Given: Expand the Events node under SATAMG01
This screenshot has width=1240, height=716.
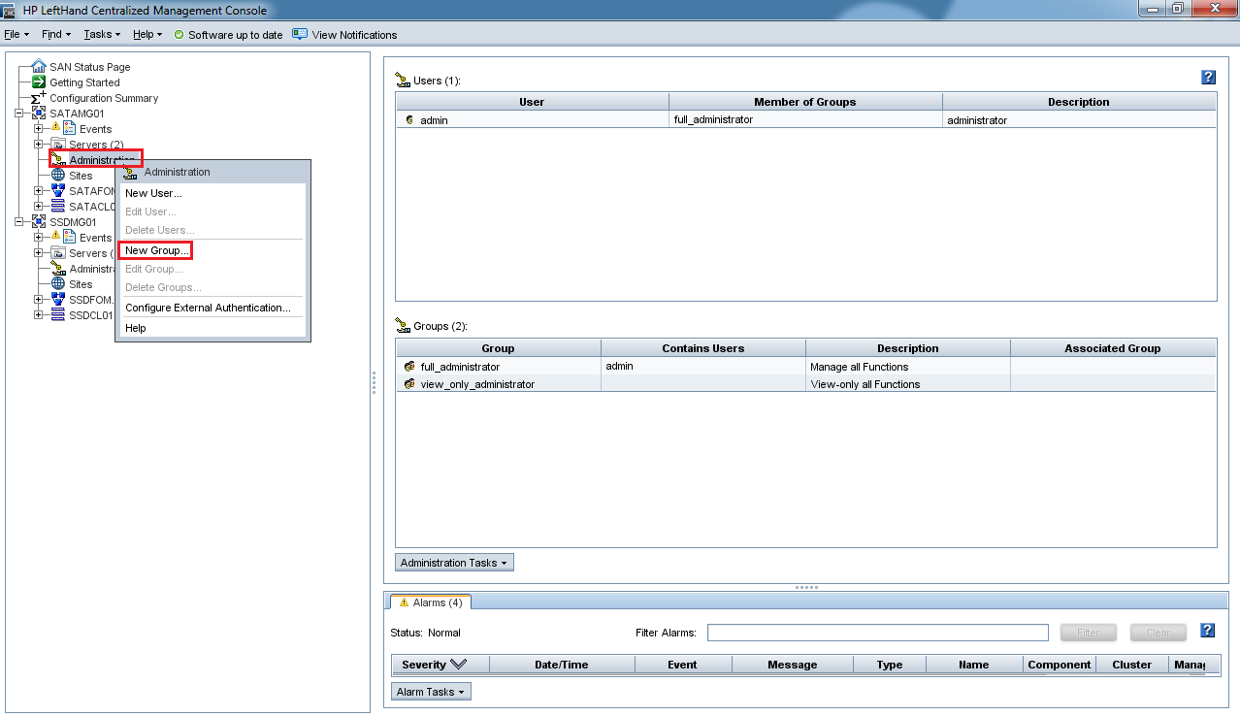Looking at the screenshot, I should pyautogui.click(x=39, y=129).
